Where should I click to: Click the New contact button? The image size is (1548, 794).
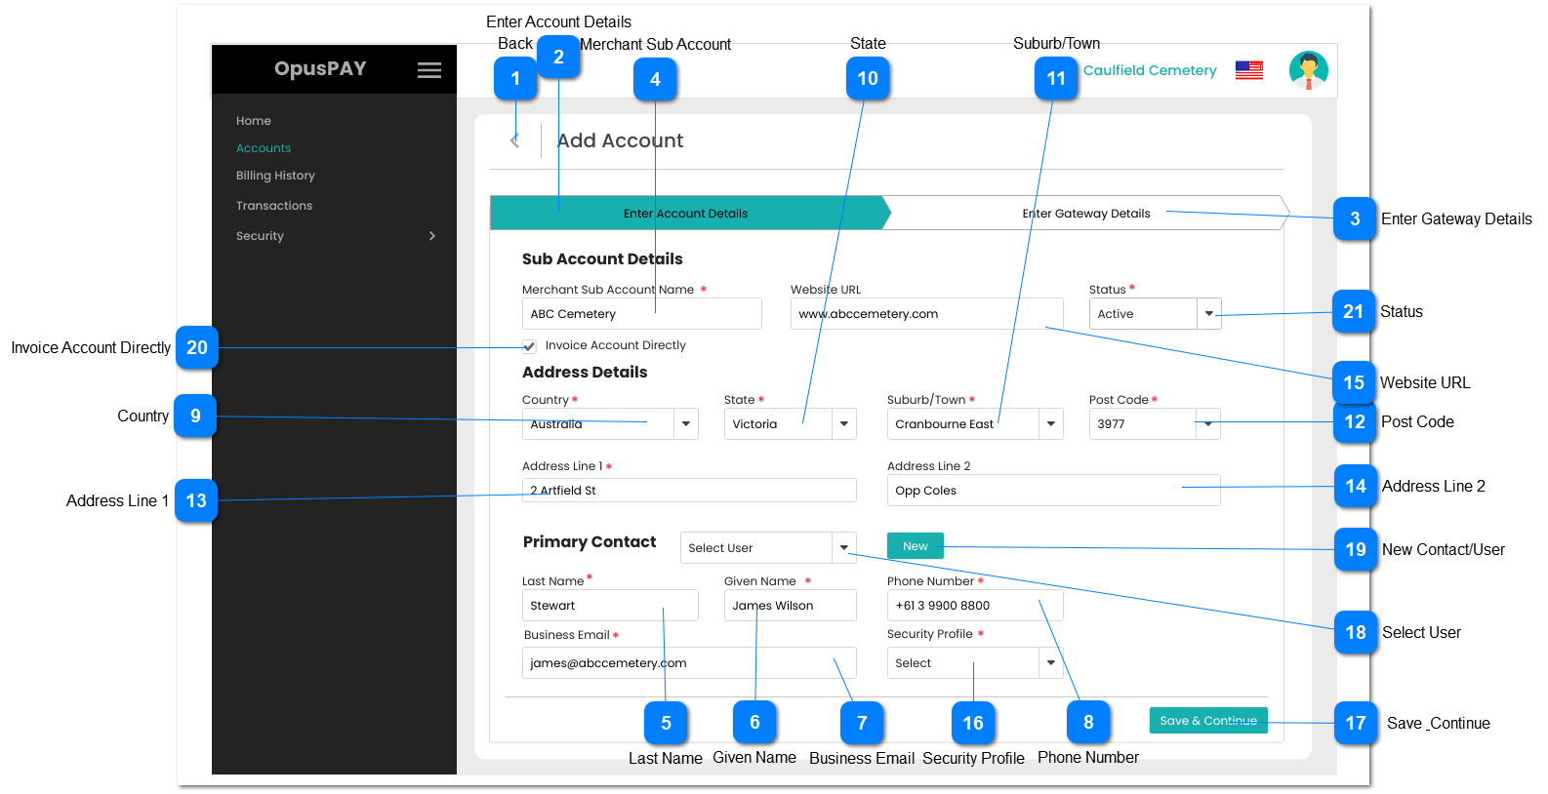[x=915, y=546]
